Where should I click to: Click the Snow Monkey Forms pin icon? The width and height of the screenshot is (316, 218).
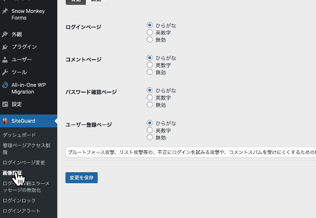click(x=5, y=11)
